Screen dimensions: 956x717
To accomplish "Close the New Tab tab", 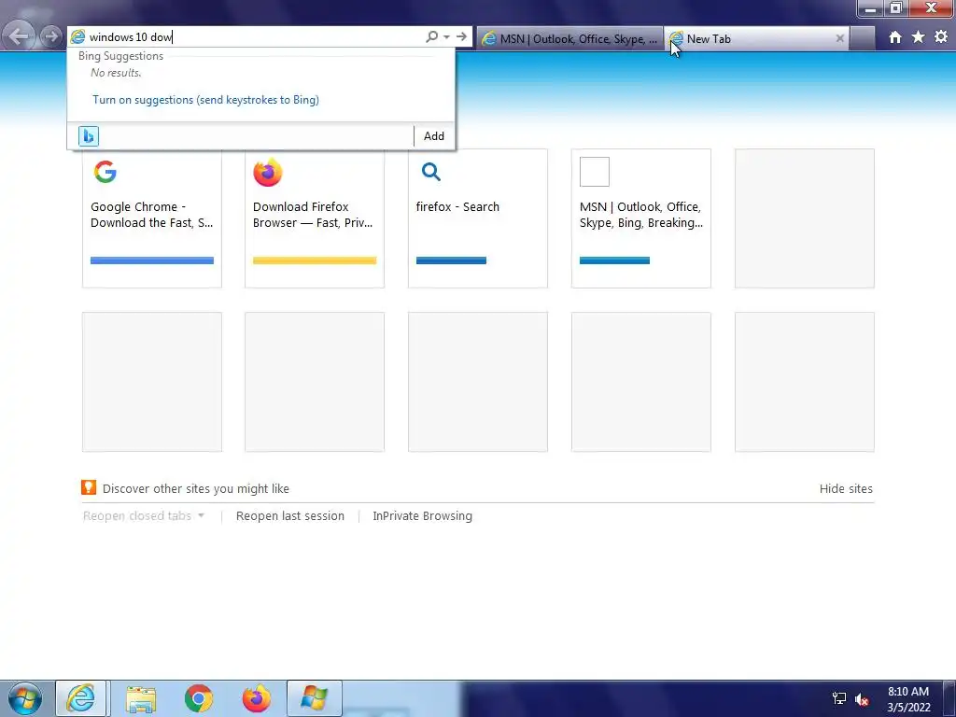I will (839, 38).
